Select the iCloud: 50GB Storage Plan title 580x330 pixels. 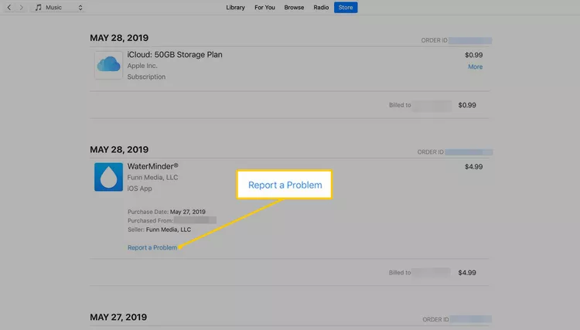point(175,55)
